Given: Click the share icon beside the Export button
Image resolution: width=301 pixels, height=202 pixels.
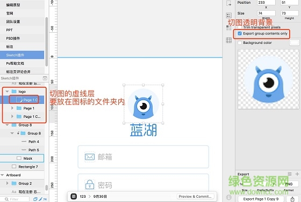Looking at the screenshot, I should [292, 199].
